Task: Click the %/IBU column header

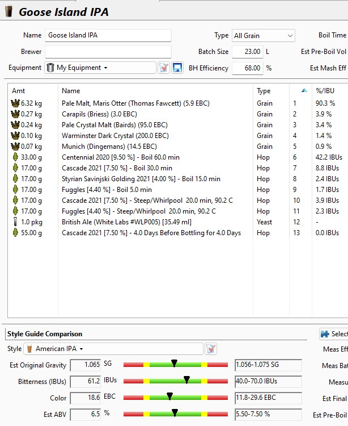Action: pyautogui.click(x=329, y=91)
